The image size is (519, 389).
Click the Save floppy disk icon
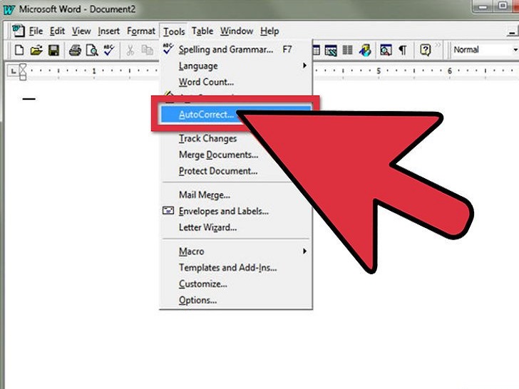pyautogui.click(x=53, y=51)
